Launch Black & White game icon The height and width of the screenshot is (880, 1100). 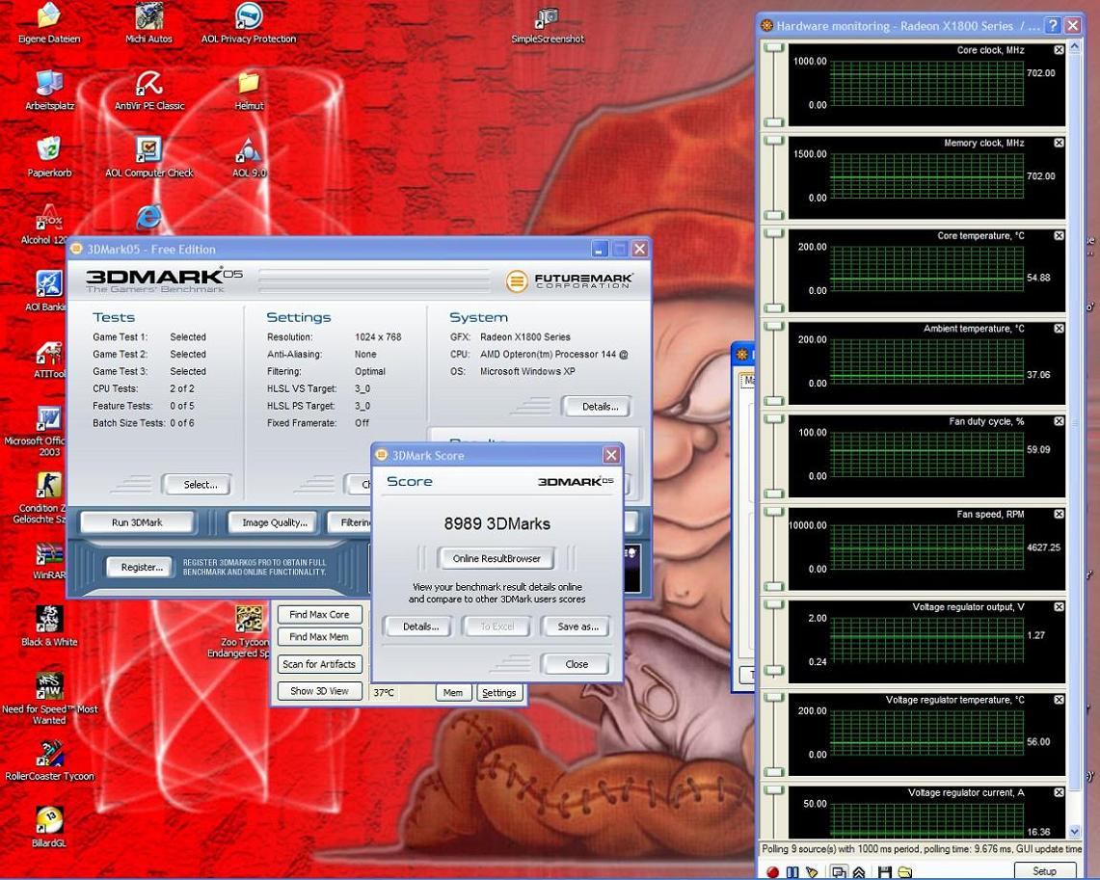click(49, 627)
